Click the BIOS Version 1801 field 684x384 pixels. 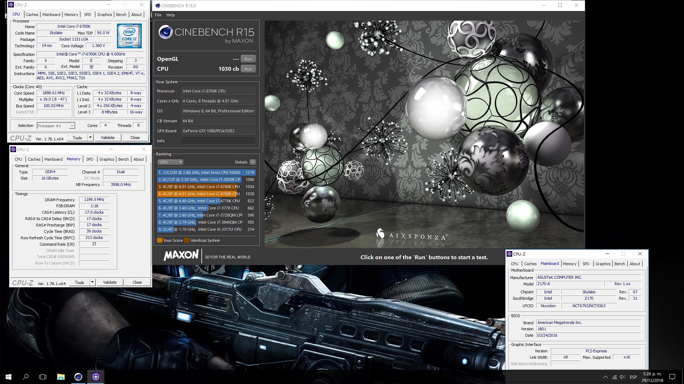click(x=589, y=329)
